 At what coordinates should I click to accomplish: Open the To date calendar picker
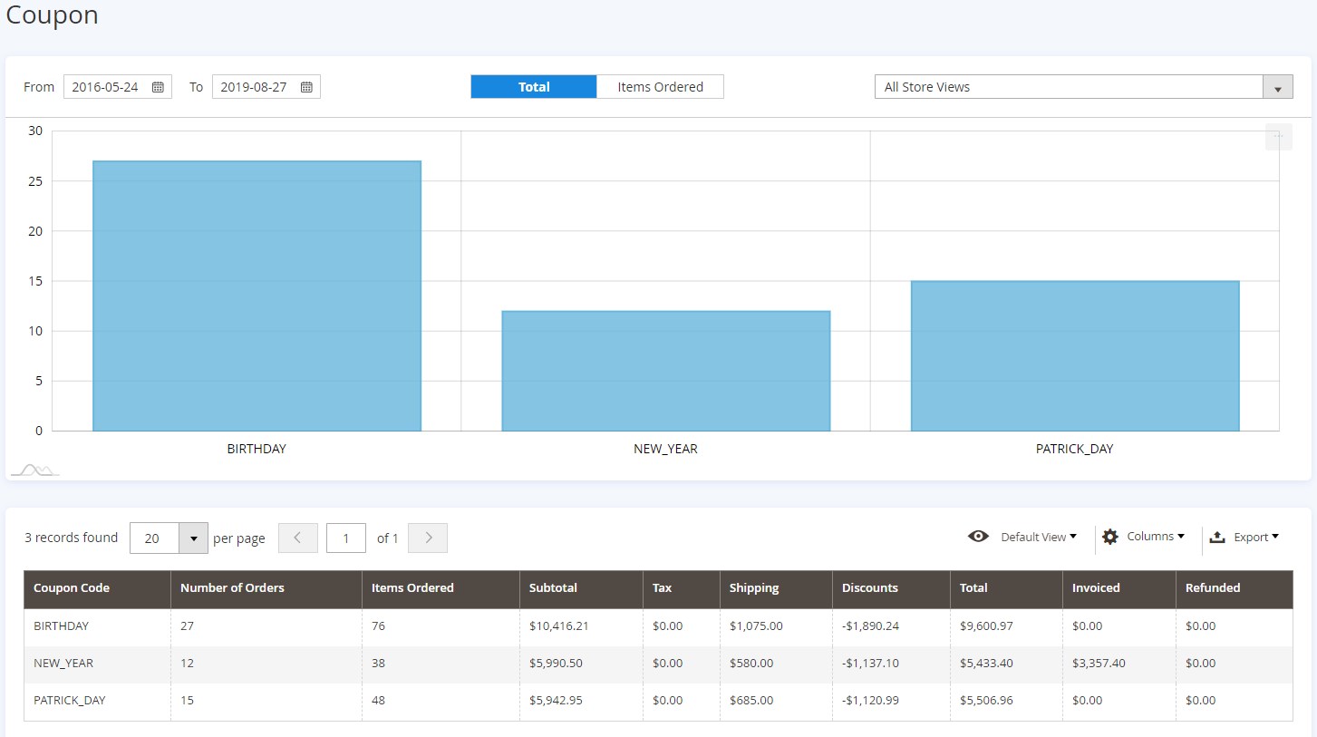click(306, 87)
